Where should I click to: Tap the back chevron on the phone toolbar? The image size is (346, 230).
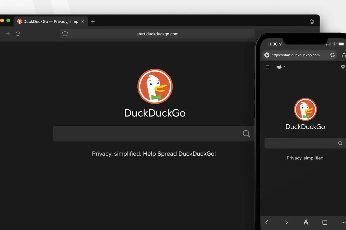(x=266, y=222)
